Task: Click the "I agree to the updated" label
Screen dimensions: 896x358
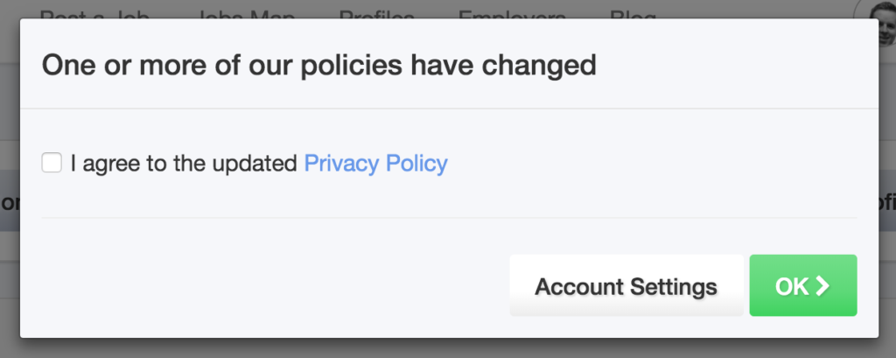Action: (184, 164)
